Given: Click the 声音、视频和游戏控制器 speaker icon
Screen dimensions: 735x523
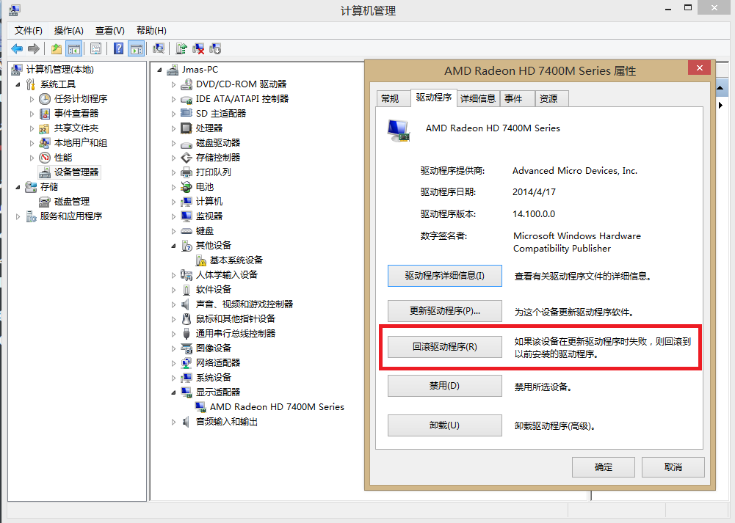Looking at the screenshot, I should click(x=186, y=304).
